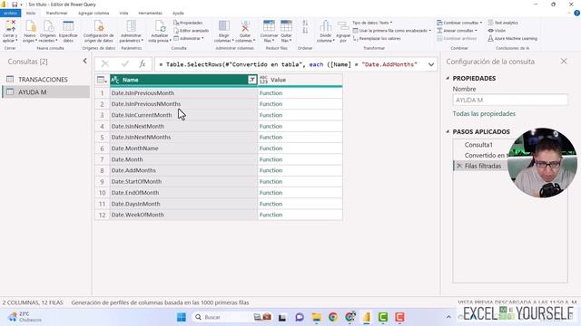Open Anexar consultas dropdown
This screenshot has height=326, width=581.
(x=457, y=31)
